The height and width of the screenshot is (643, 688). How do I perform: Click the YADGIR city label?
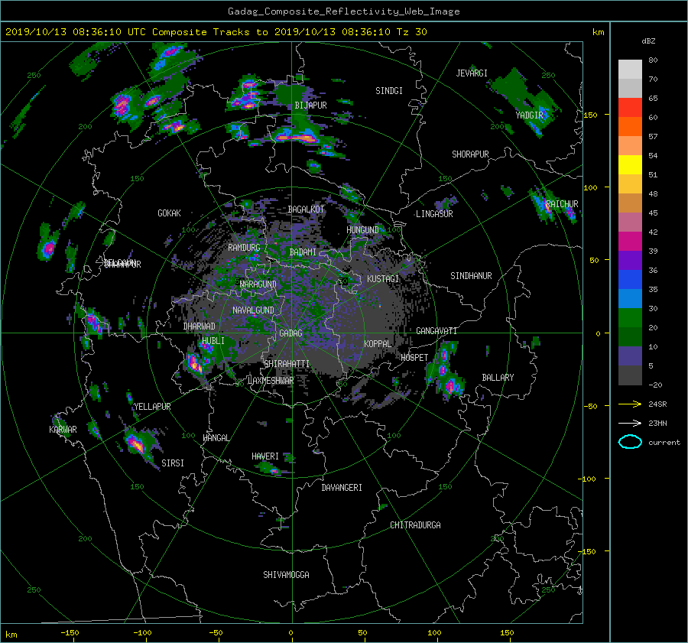530,115
